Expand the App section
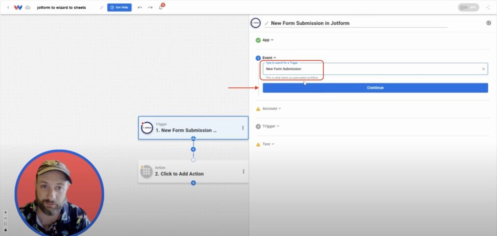497x236 pixels. pyautogui.click(x=268, y=40)
